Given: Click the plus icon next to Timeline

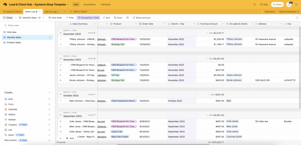Looking at the screenshot, I should coord(49,125).
